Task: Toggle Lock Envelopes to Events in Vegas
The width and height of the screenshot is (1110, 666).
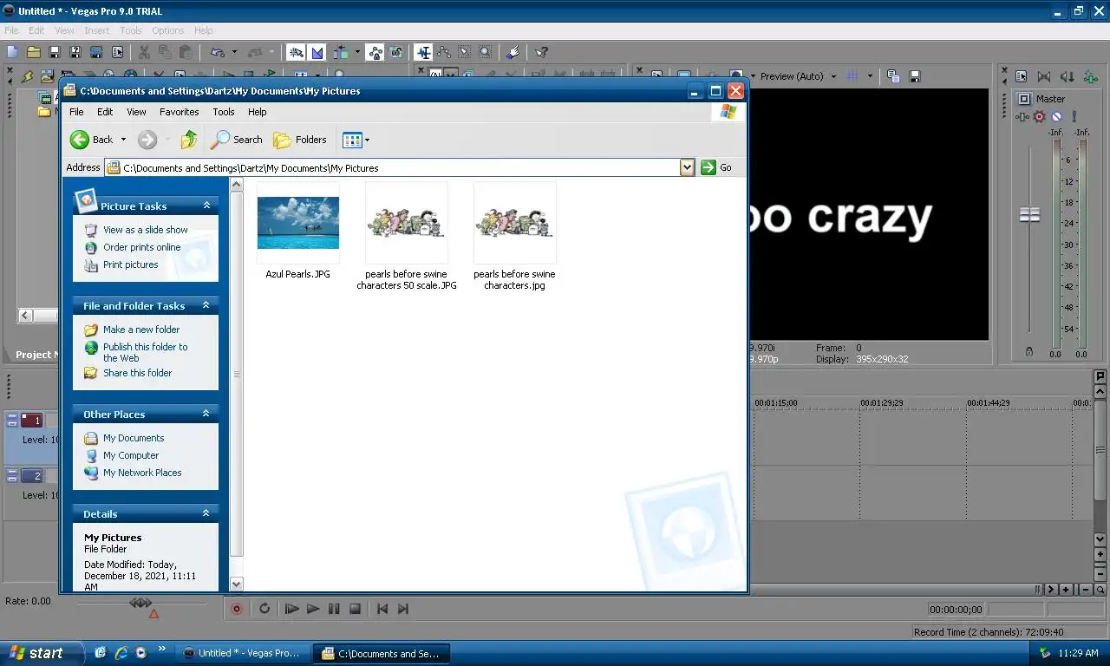Action: point(375,52)
